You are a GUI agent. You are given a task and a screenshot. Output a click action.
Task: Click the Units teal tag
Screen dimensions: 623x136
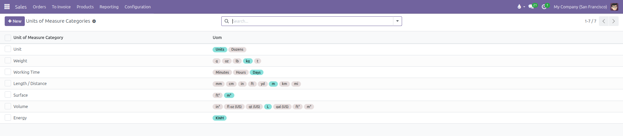[220, 49]
